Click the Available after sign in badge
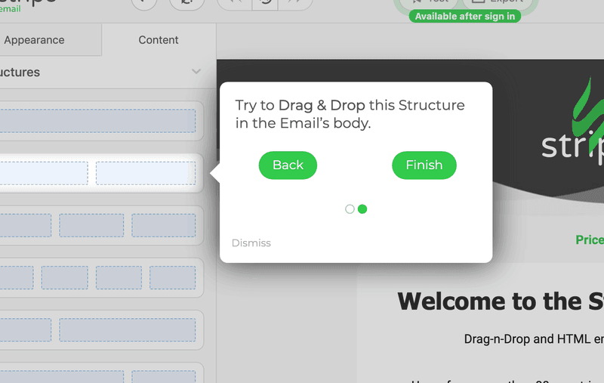The image size is (604, 383). coord(464,17)
